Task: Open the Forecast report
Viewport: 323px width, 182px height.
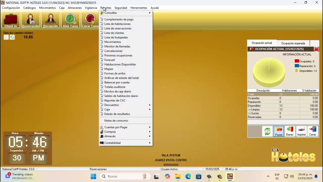Action: [x=125, y=60]
